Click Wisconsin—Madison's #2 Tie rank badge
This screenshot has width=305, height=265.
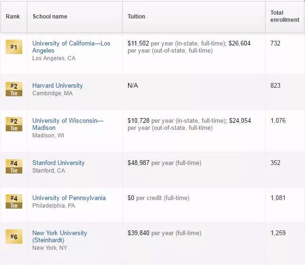pyautogui.click(x=14, y=124)
